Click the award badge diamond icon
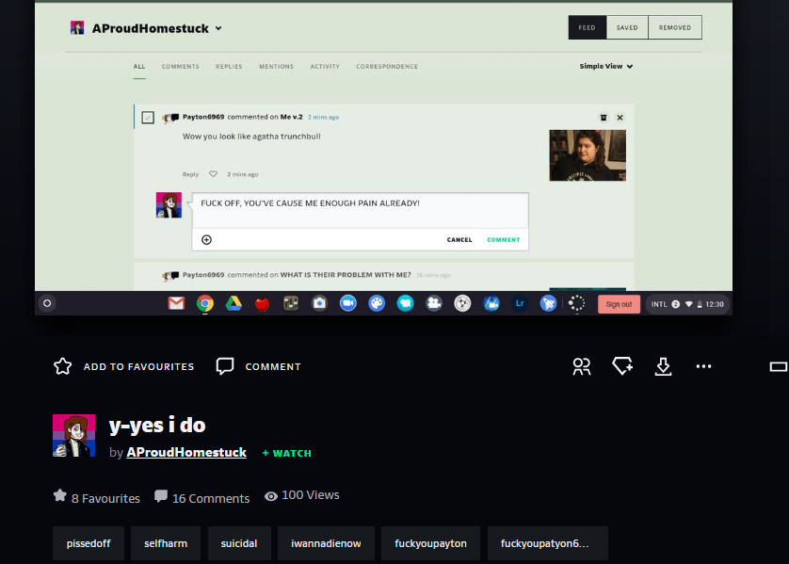This screenshot has width=789, height=564. click(622, 366)
